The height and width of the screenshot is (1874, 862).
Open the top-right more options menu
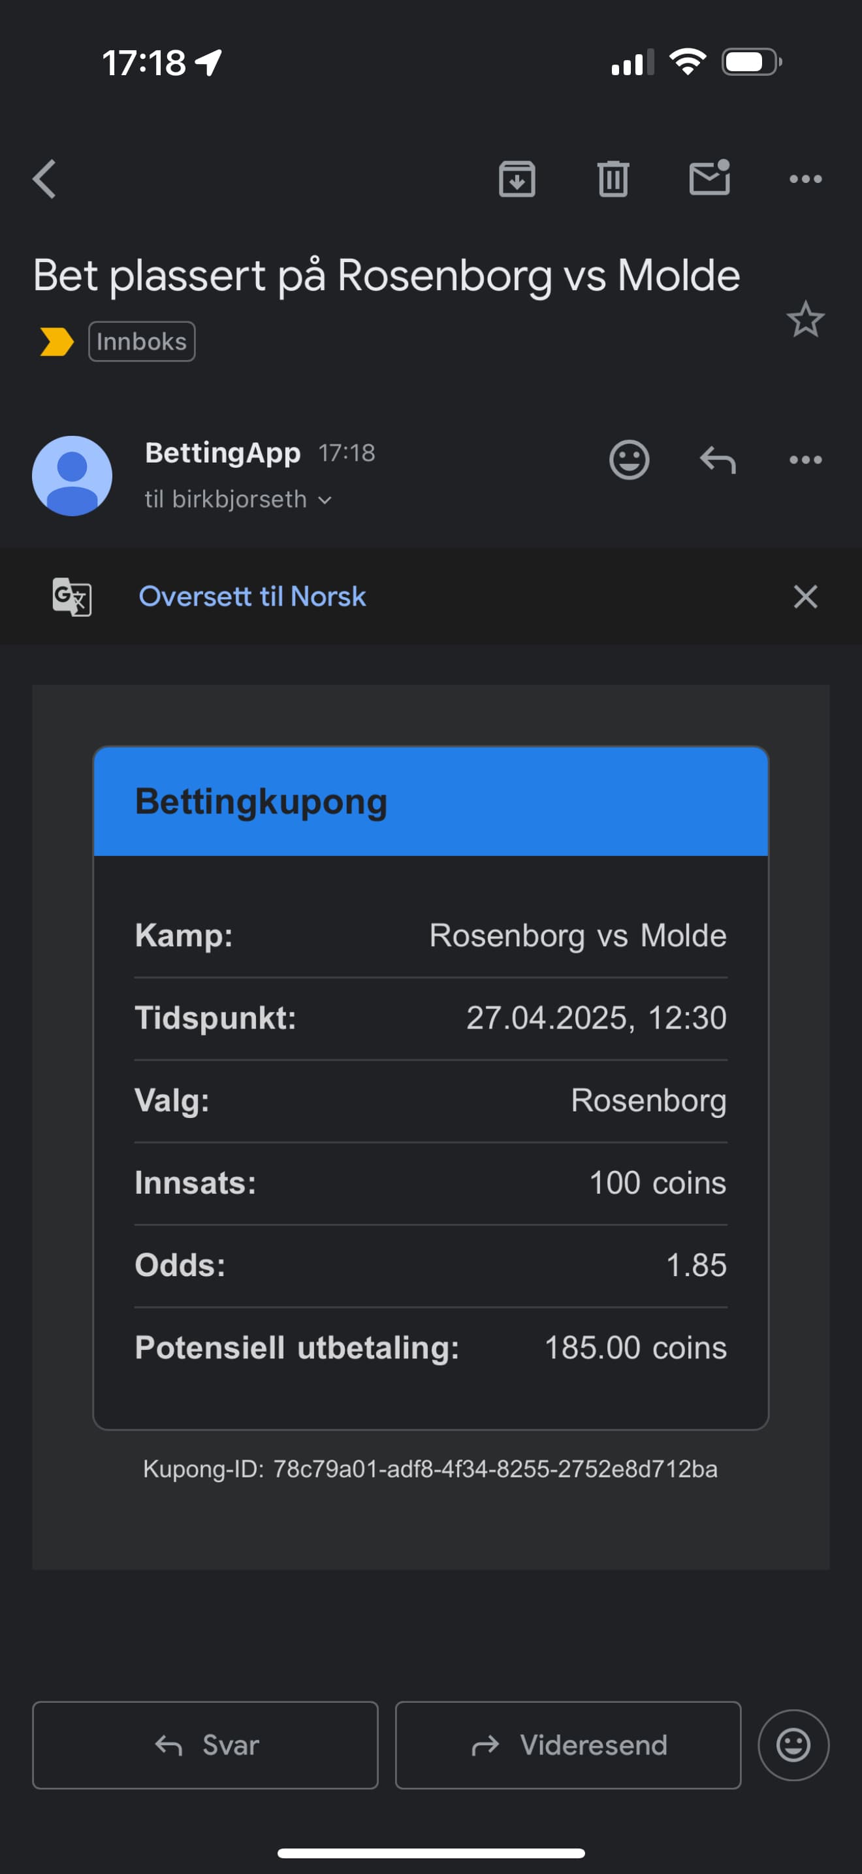point(805,179)
